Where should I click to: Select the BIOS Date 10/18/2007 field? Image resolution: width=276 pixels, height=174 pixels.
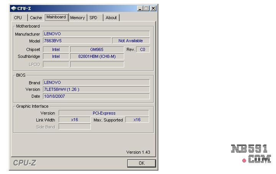96,96
